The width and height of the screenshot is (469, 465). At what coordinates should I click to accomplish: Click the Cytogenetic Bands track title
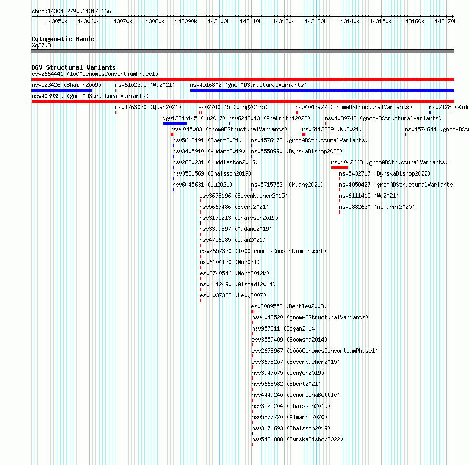click(x=63, y=39)
